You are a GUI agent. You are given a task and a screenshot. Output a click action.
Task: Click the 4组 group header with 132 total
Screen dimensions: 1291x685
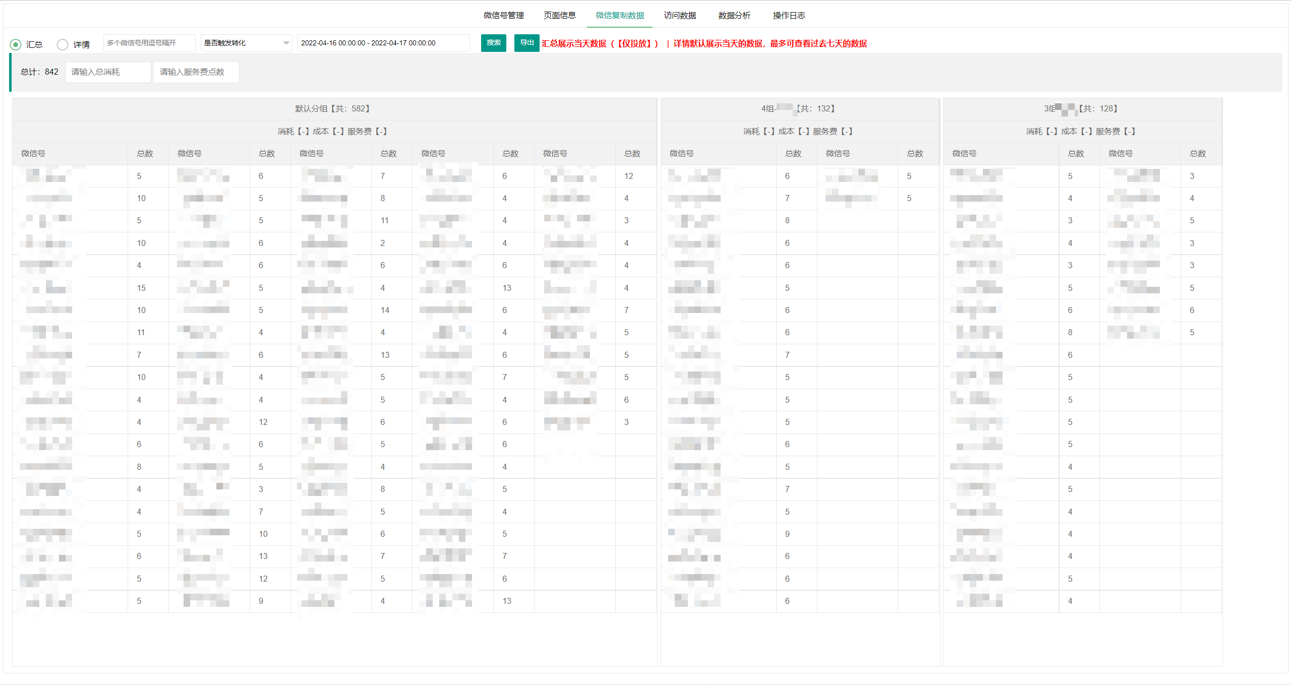(x=799, y=108)
